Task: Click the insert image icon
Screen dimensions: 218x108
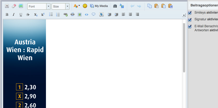Action: coord(80,15)
